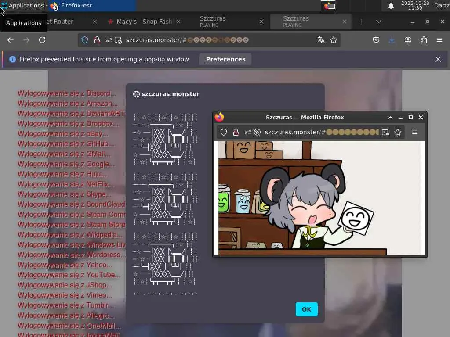Click the Firefox logo in popup title bar
Image resolution: width=450 pixels, height=337 pixels.
[219, 117]
